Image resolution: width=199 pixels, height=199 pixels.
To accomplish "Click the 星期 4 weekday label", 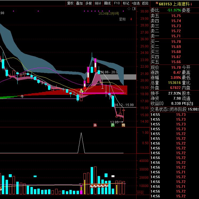I will pyautogui.click(x=125, y=19).
